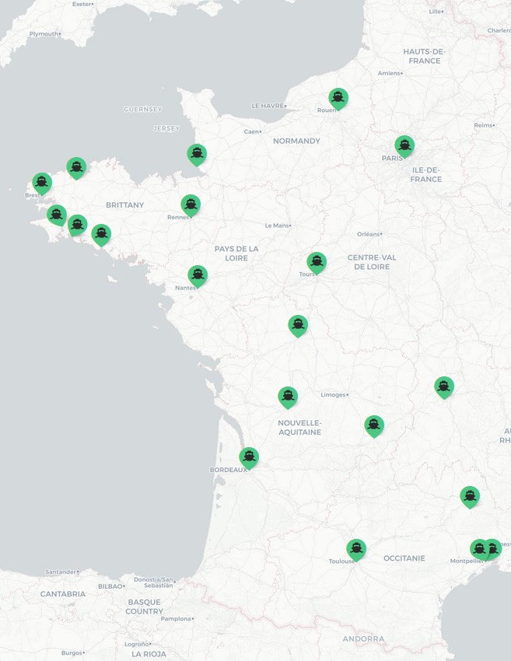Select the ship marker over Paris
The width and height of the screenshot is (511, 661).
click(404, 145)
